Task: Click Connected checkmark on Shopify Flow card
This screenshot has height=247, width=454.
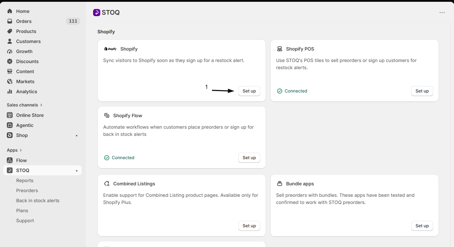Action: point(107,158)
